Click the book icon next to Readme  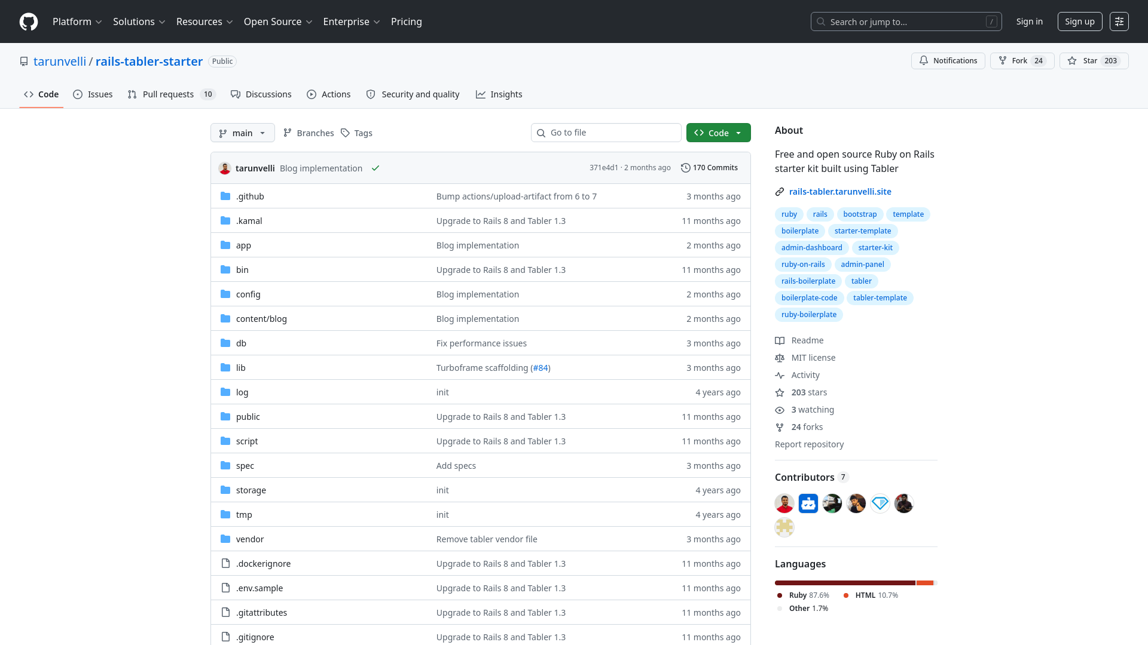click(x=780, y=340)
